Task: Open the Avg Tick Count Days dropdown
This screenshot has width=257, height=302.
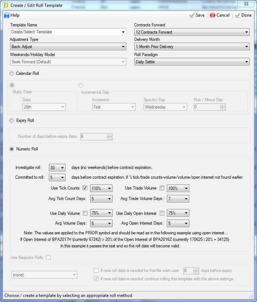Action: click(101, 199)
